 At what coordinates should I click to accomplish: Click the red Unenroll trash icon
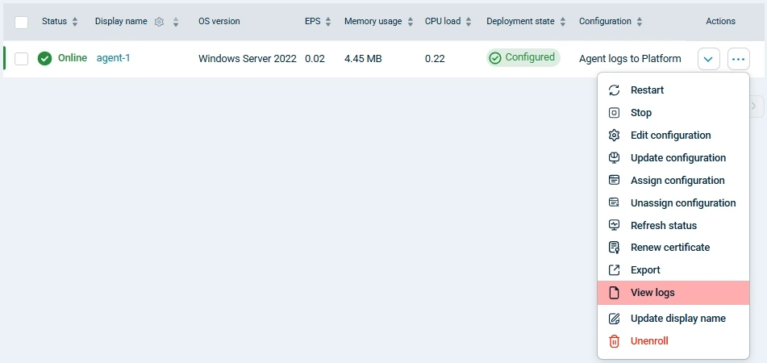(614, 341)
